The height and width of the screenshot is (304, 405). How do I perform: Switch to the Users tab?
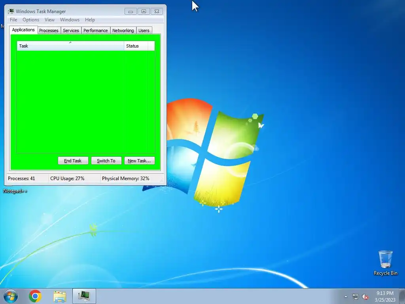pyautogui.click(x=144, y=30)
